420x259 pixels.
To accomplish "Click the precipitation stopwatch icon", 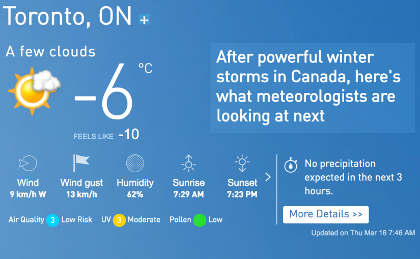I will tap(291, 165).
